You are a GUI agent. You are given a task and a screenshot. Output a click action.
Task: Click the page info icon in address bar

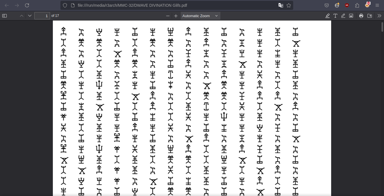[x=72, y=5]
